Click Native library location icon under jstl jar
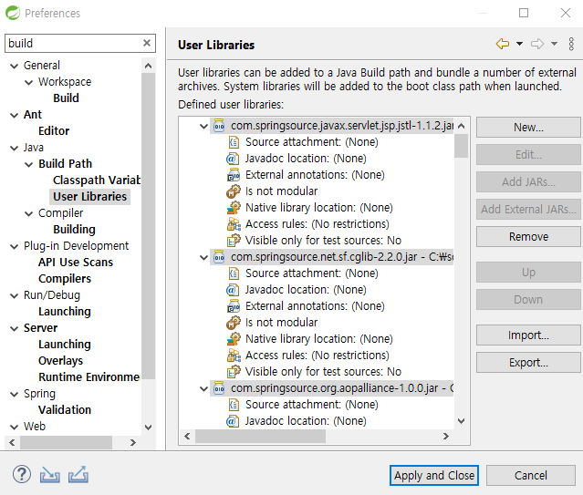This screenshot has width=583, height=495. (x=234, y=207)
